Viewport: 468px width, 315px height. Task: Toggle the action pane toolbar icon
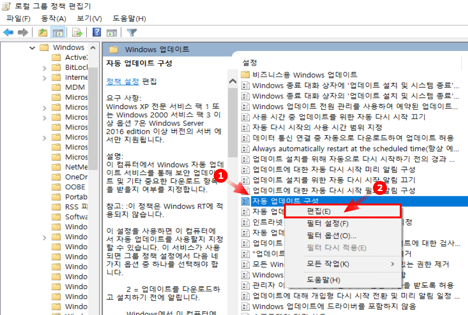(x=111, y=33)
